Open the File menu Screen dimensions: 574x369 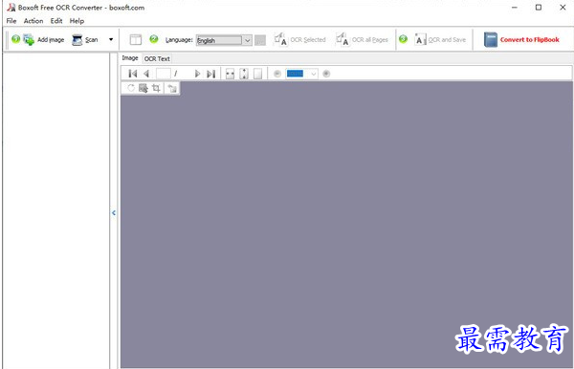(11, 21)
